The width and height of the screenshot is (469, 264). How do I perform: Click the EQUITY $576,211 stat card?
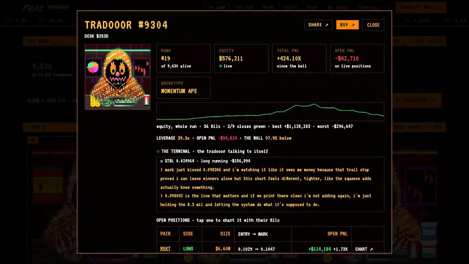pos(241,58)
